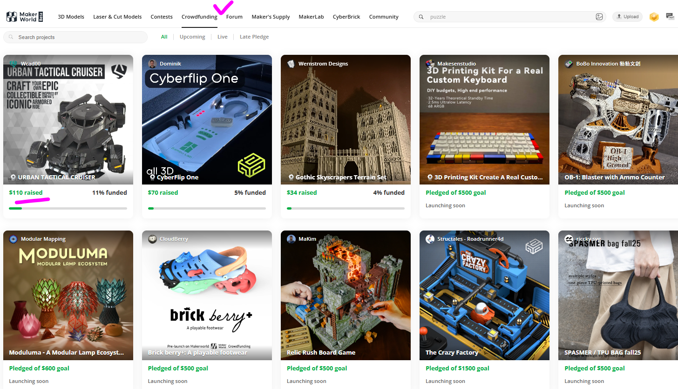Image resolution: width=678 pixels, height=389 pixels.
Task: Select the Crowdfunding tab
Action: [x=199, y=17]
